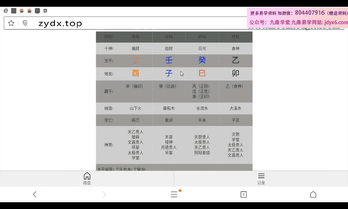Click the blue 壬 in month pillar
348x209 pixels.
tap(169, 60)
